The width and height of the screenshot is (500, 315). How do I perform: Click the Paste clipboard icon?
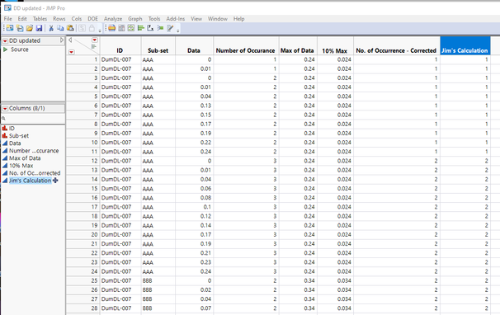coord(70,28)
